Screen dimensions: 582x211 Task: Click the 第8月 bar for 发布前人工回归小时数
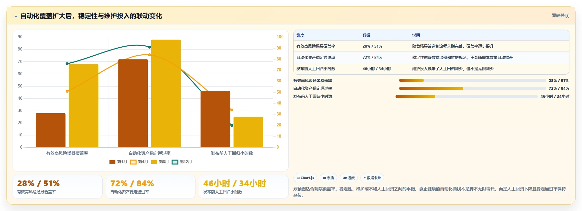248,132
